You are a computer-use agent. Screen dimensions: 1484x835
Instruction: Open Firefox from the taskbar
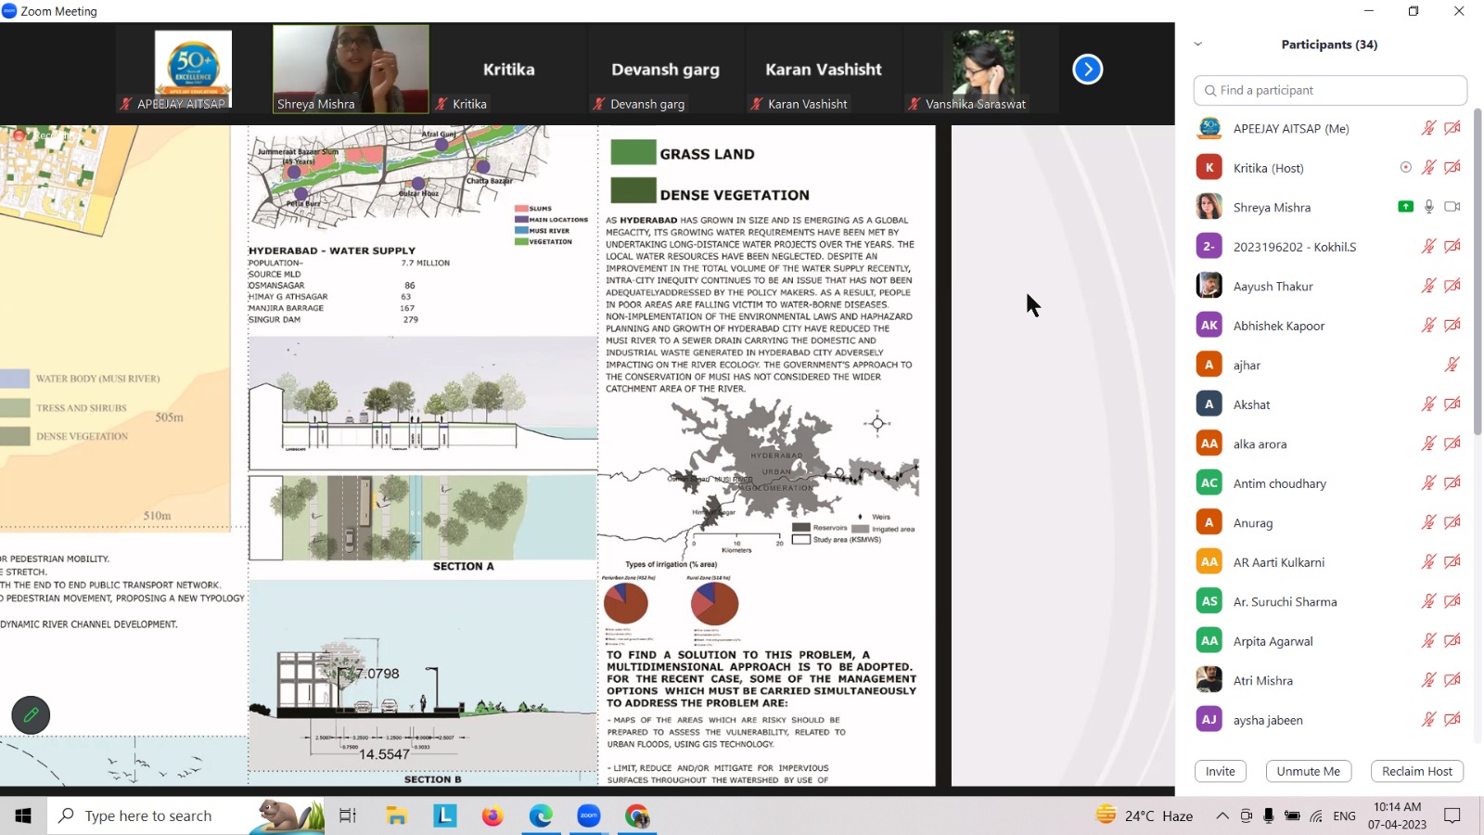(x=493, y=816)
